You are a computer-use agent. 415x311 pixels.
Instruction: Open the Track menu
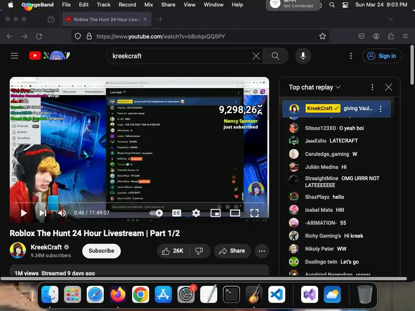coord(103,4)
